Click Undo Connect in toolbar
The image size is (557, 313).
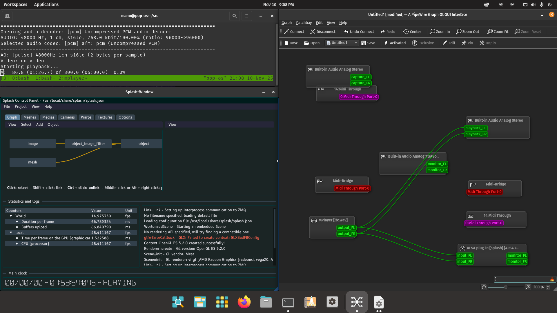click(359, 32)
